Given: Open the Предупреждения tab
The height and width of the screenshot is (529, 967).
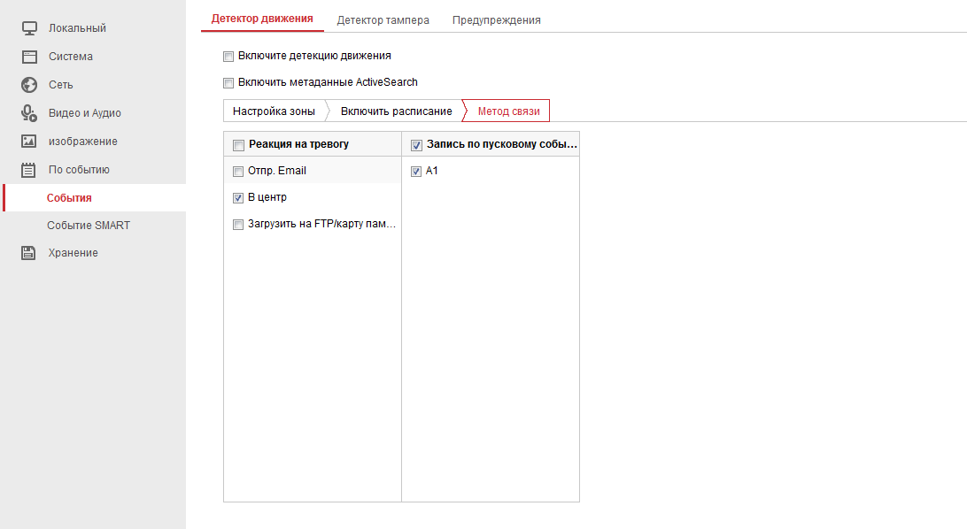Looking at the screenshot, I should pos(496,19).
